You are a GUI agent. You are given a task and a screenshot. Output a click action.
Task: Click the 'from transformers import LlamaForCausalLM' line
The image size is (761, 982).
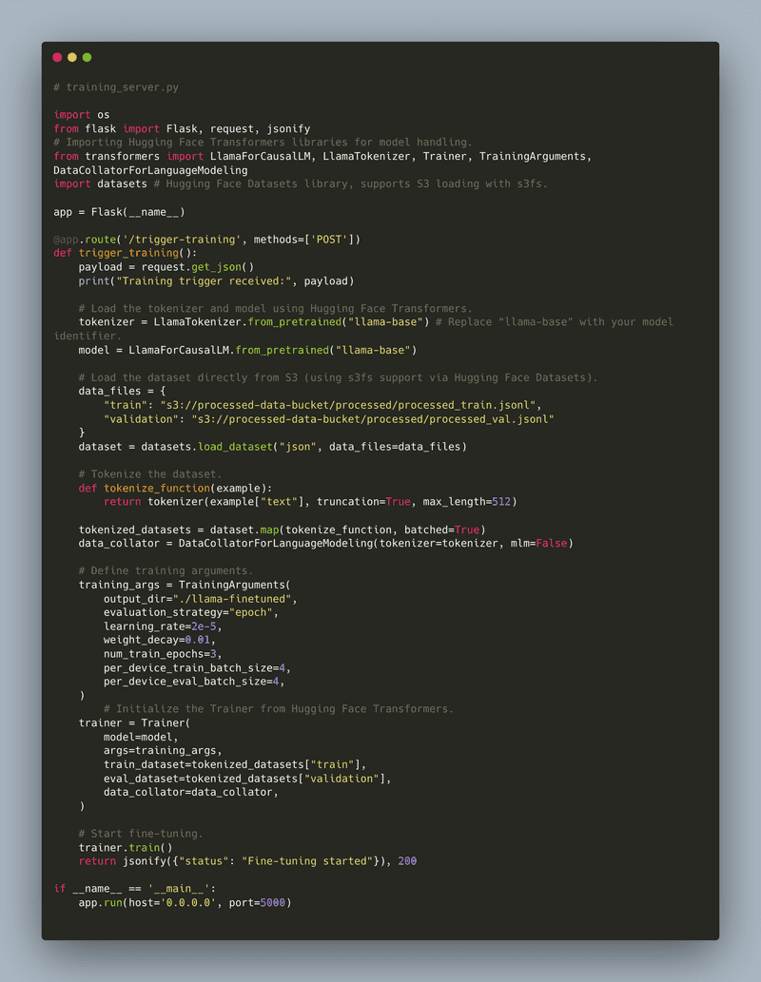[x=322, y=156]
